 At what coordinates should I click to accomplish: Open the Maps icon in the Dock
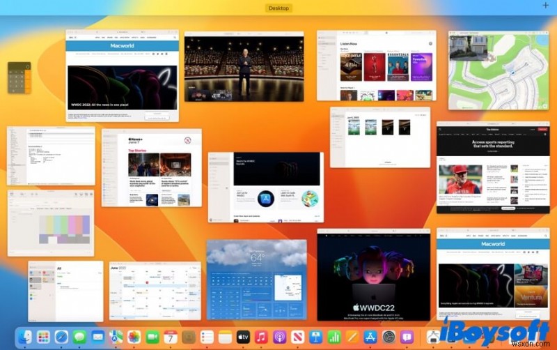click(x=116, y=337)
